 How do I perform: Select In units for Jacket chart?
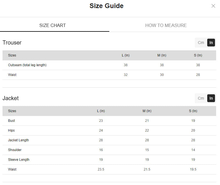click(x=211, y=98)
